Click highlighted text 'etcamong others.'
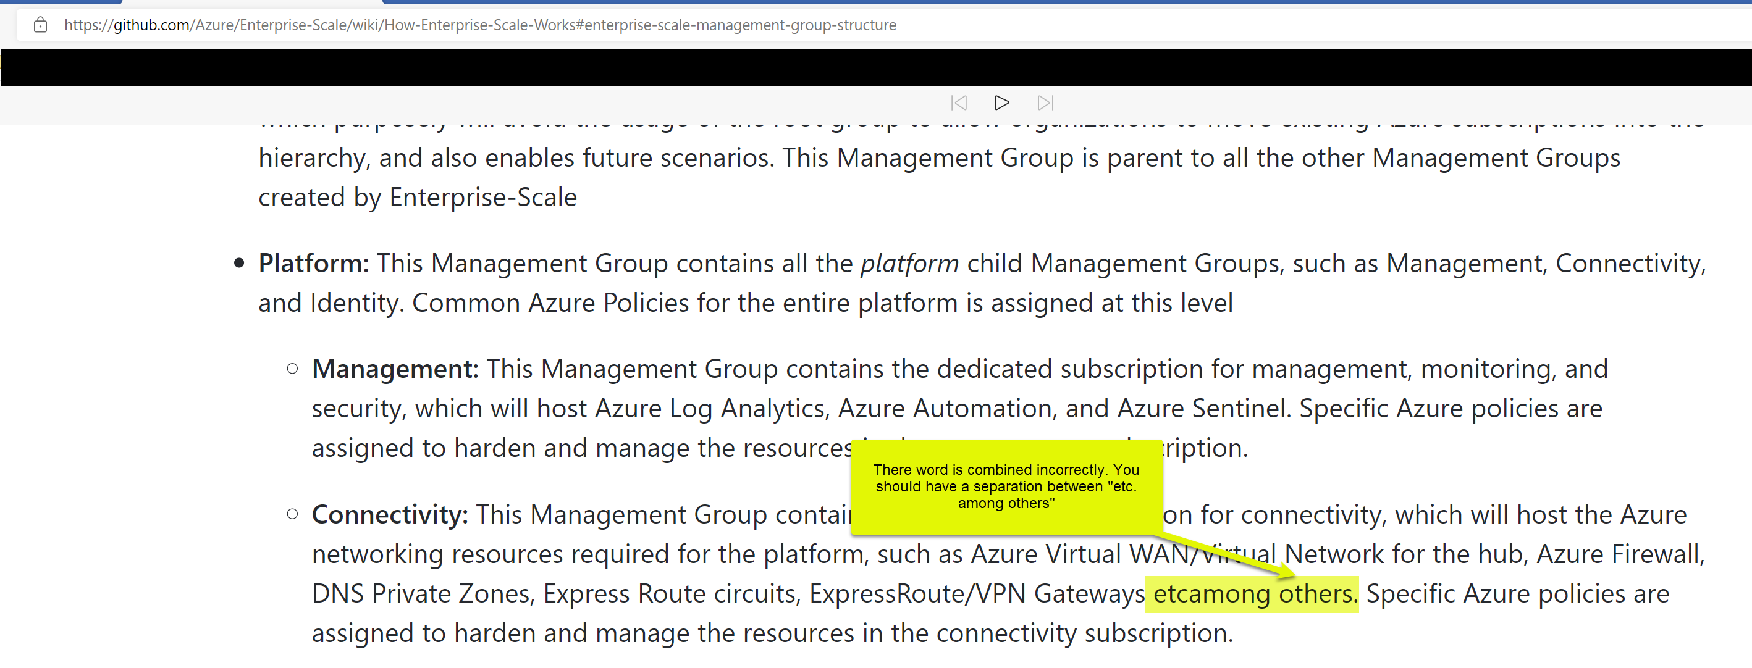Screen dimensions: 1752x668 (1252, 594)
